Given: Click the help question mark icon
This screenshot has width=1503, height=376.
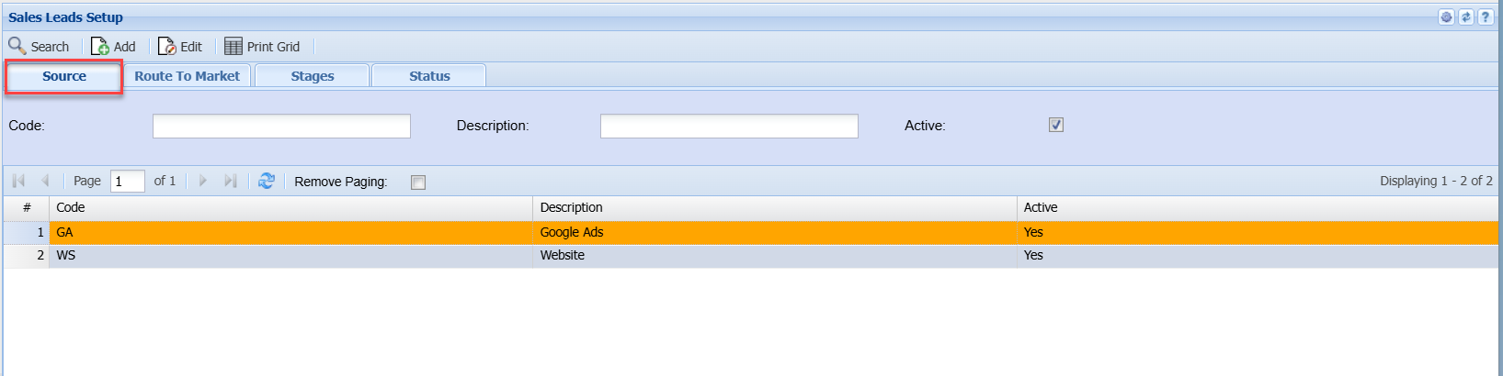Looking at the screenshot, I should pyautogui.click(x=1485, y=17).
